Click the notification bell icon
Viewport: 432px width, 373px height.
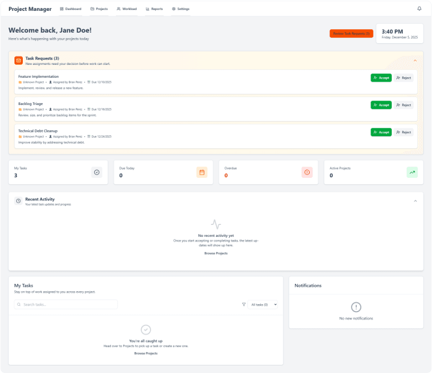pos(419,8)
